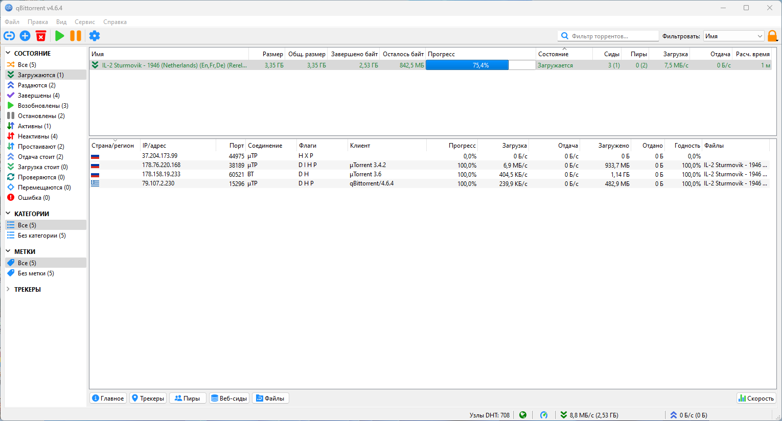The width and height of the screenshot is (782, 421).
Task: Click the orange lock UI icon
Action: point(772,36)
